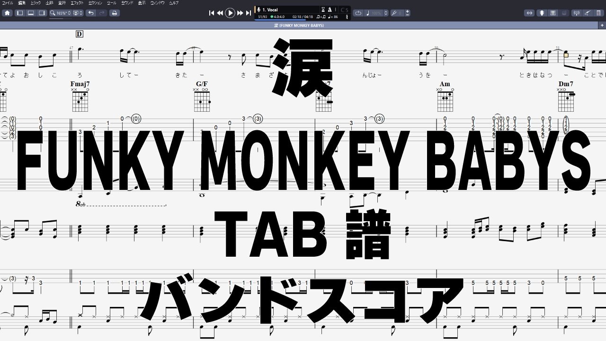The image size is (606, 341).
Task: Toggle the left edition panel view
Action: pyautogui.click(x=20, y=13)
